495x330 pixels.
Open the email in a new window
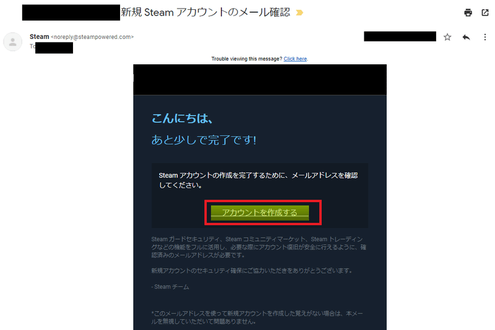(x=485, y=12)
